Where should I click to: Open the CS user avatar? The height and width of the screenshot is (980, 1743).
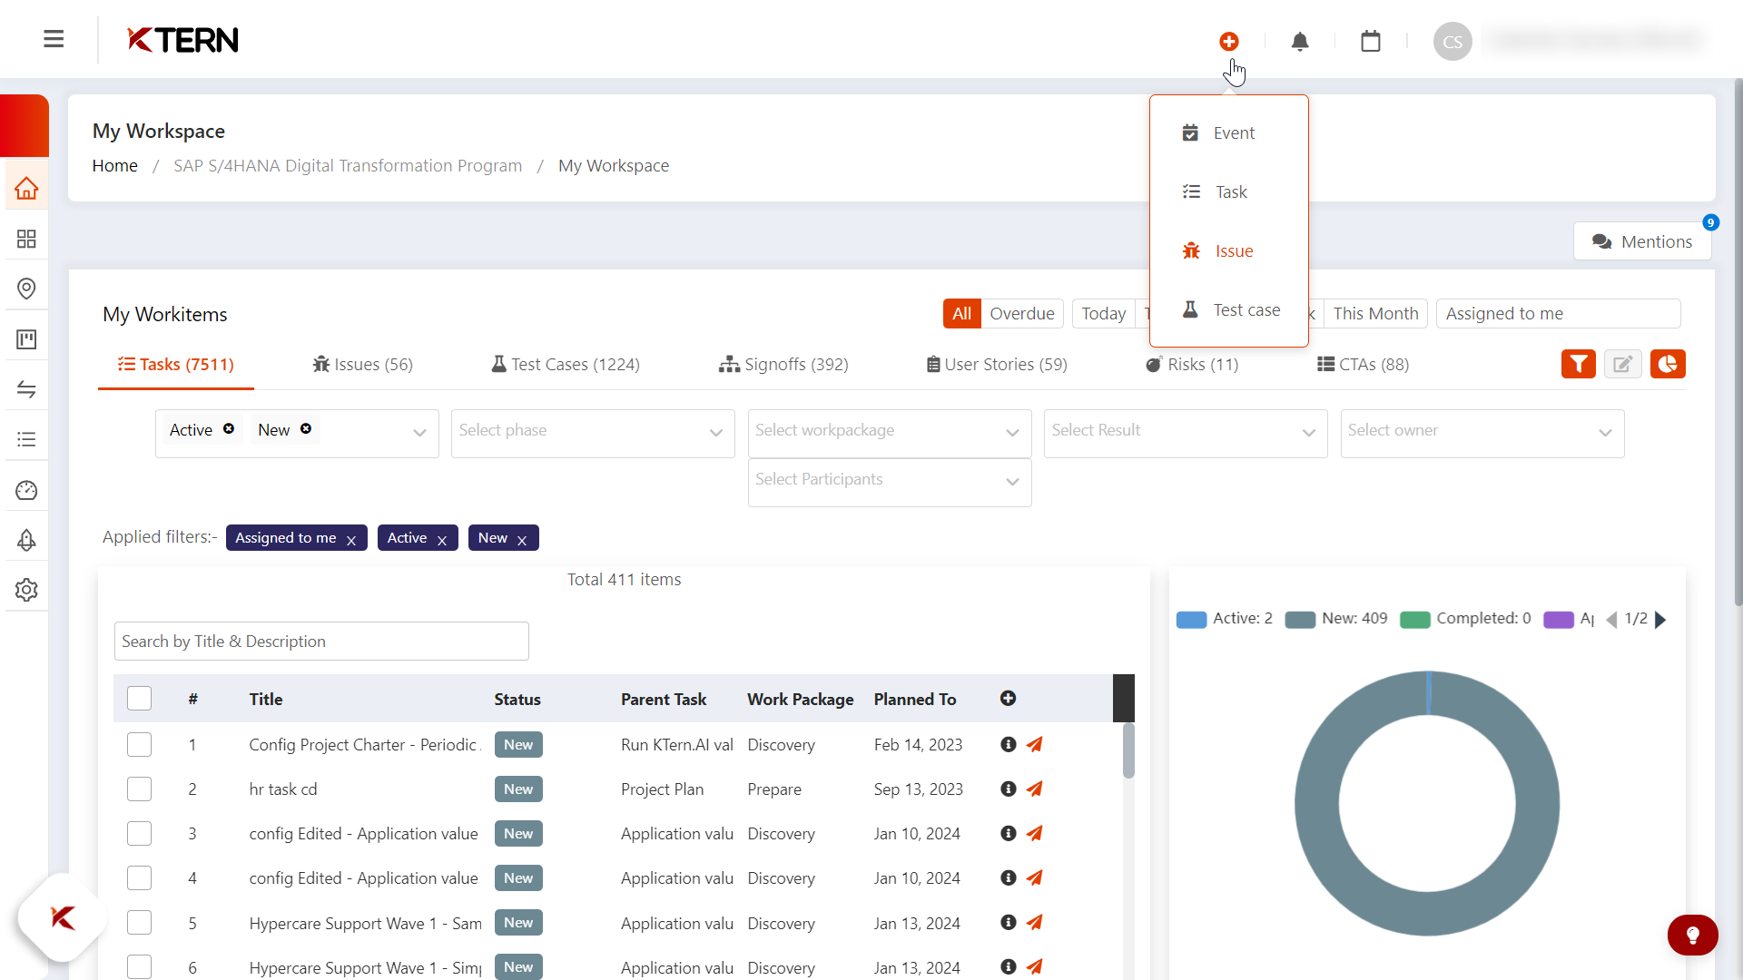tap(1452, 42)
